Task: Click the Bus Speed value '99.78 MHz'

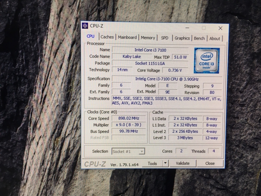Action: (129, 131)
